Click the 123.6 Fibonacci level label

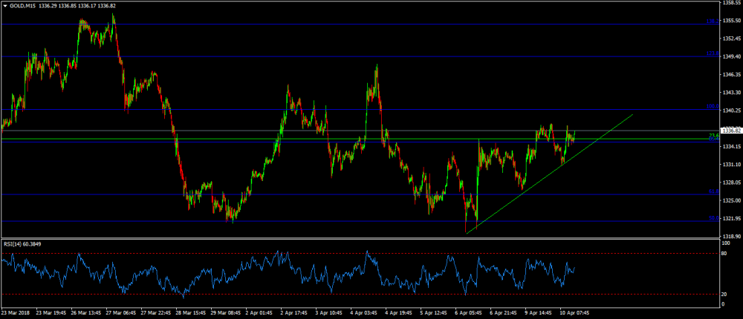(x=712, y=53)
